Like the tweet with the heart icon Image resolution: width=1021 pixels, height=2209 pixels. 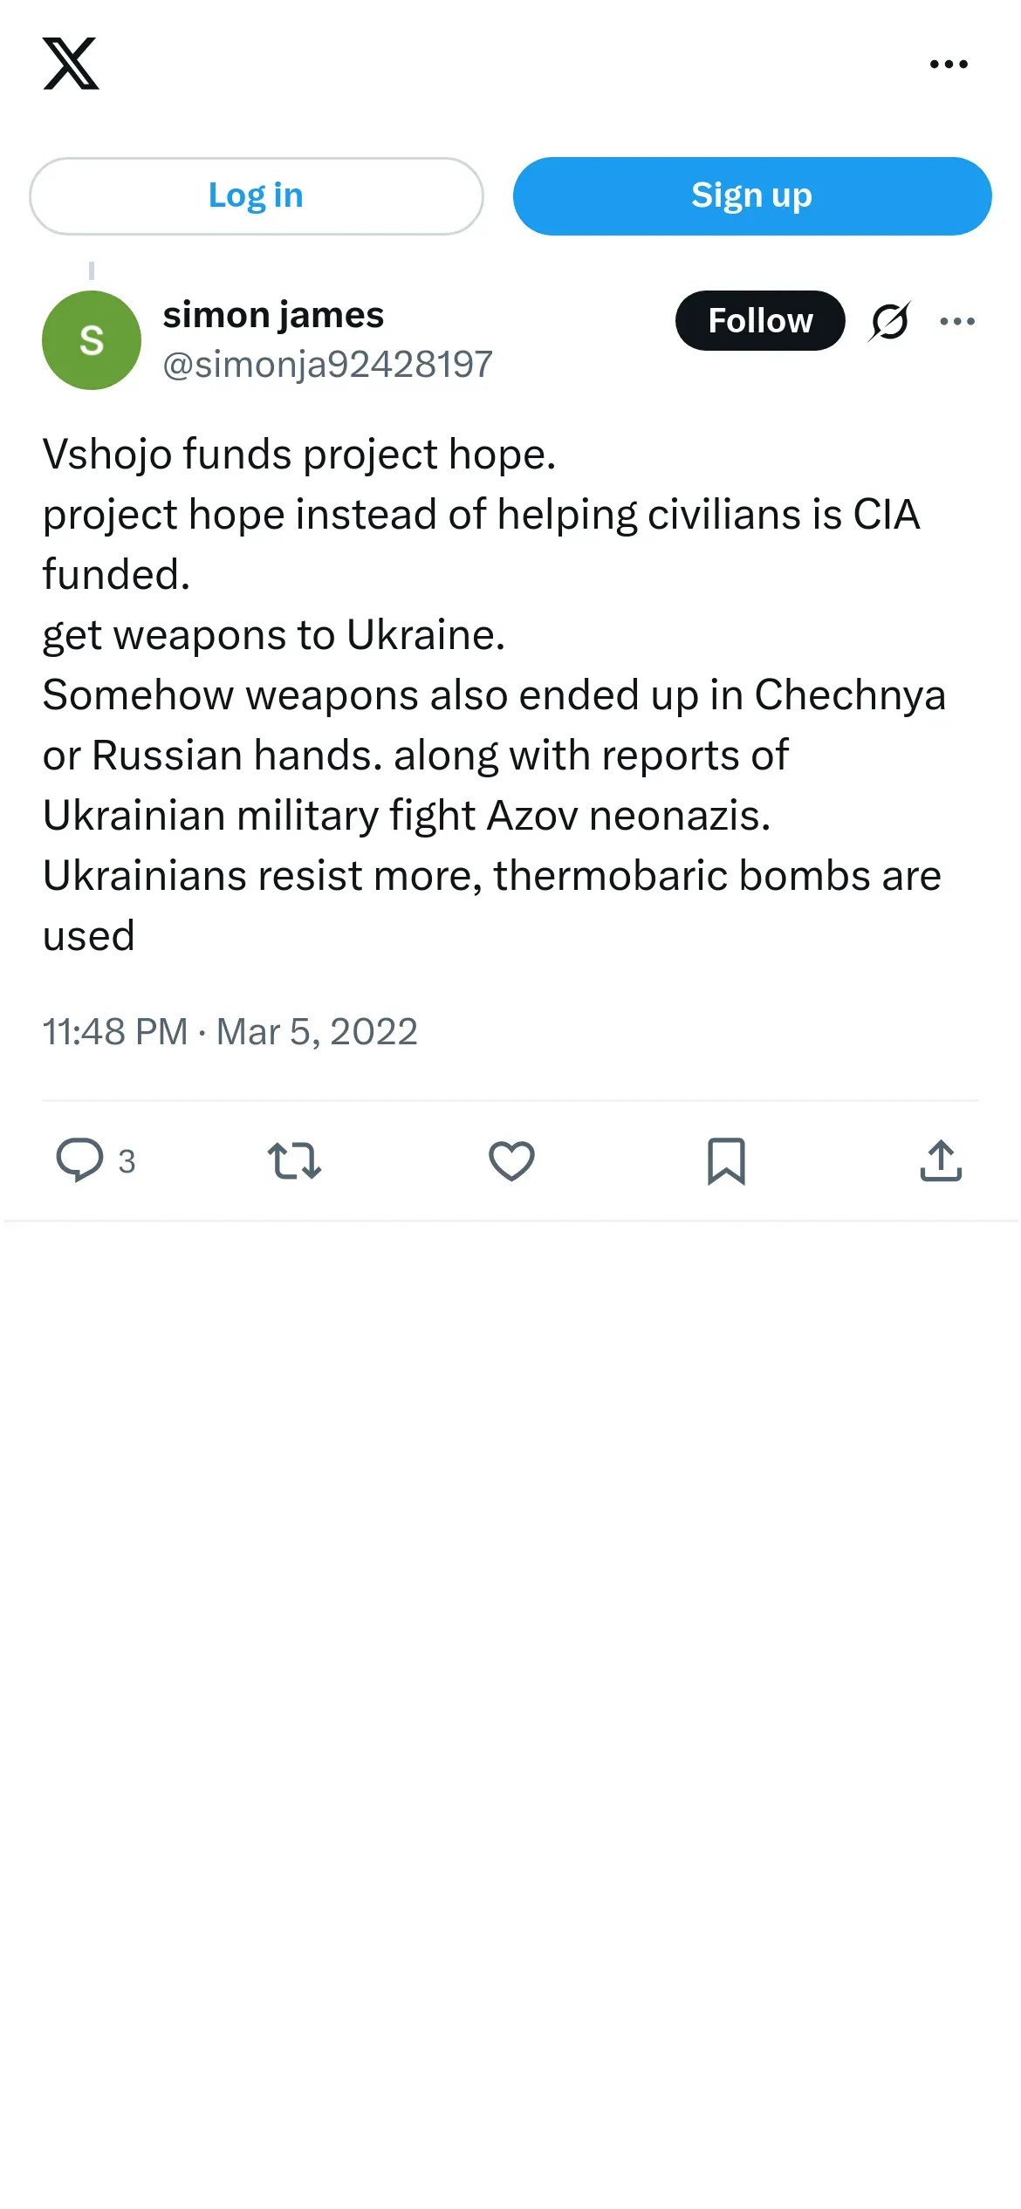511,1160
